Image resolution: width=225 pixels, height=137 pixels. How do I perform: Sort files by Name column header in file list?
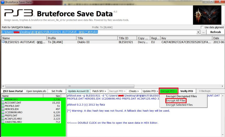(22, 96)
